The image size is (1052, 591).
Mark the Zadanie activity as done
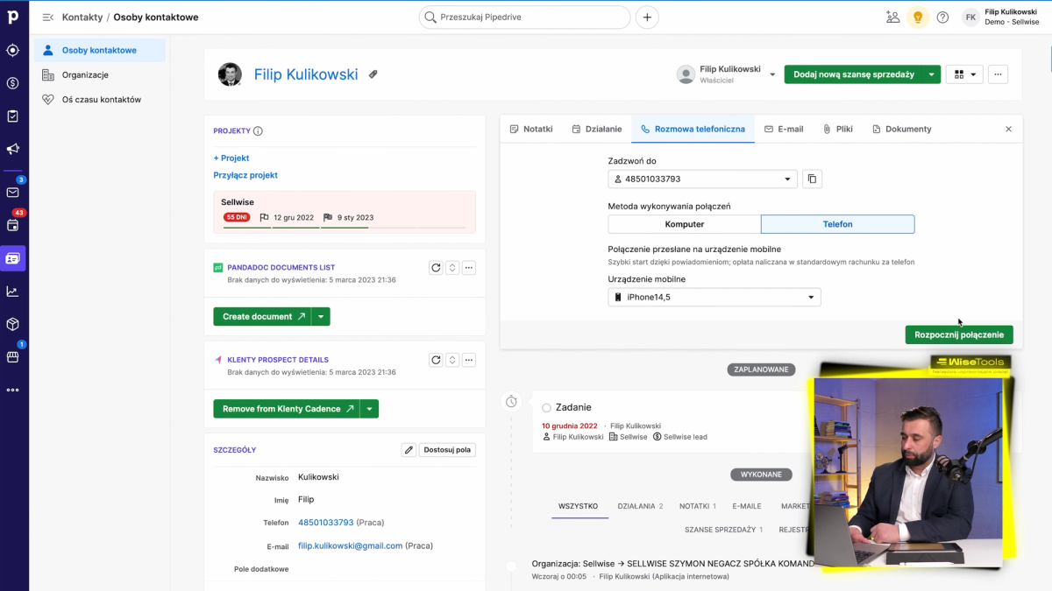tap(546, 408)
